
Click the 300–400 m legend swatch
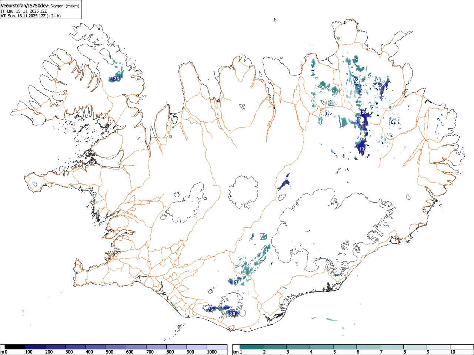click(76, 347)
